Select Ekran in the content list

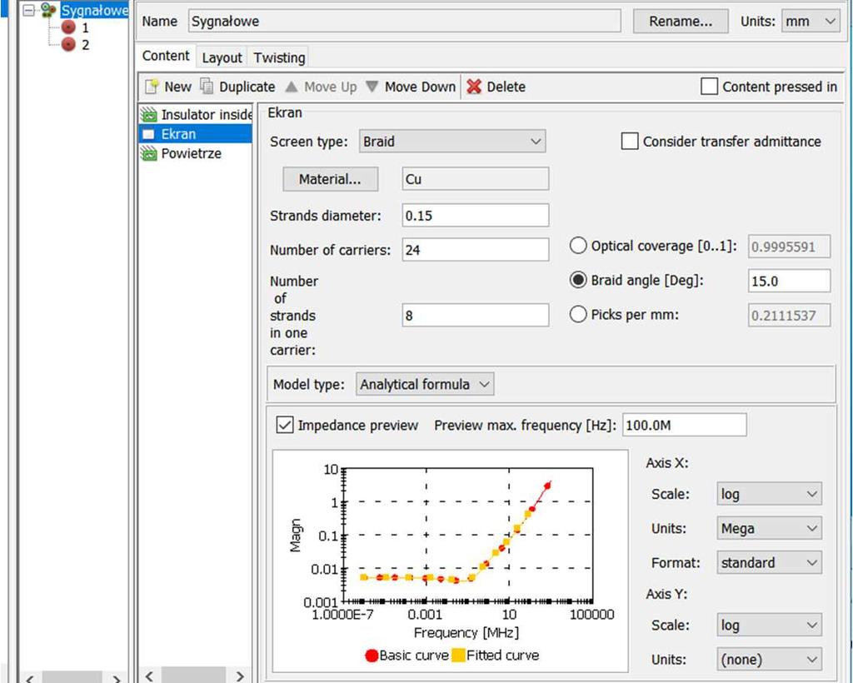pyautogui.click(x=195, y=134)
